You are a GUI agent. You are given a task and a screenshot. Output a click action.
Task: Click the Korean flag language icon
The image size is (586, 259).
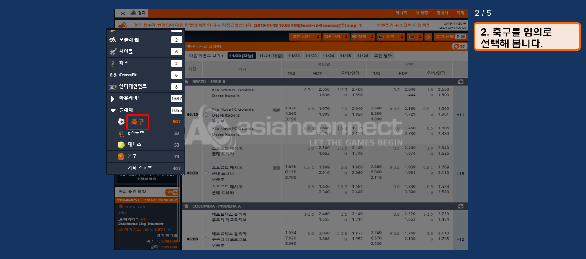coord(123,13)
